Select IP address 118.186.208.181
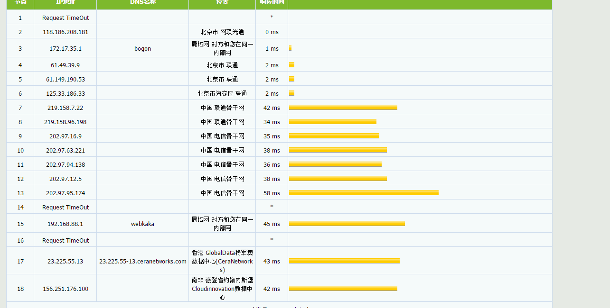The height and width of the screenshot is (308, 610). (66, 32)
